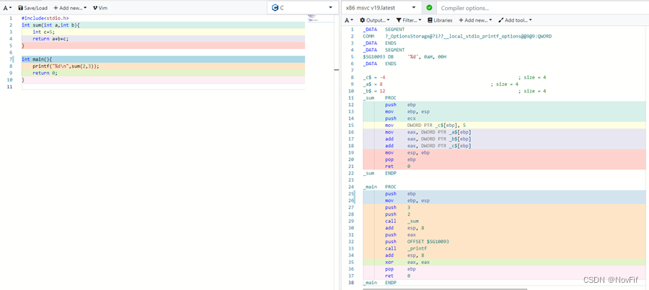
Task: Click line number 29 in assembly gutter
Action: point(352,221)
